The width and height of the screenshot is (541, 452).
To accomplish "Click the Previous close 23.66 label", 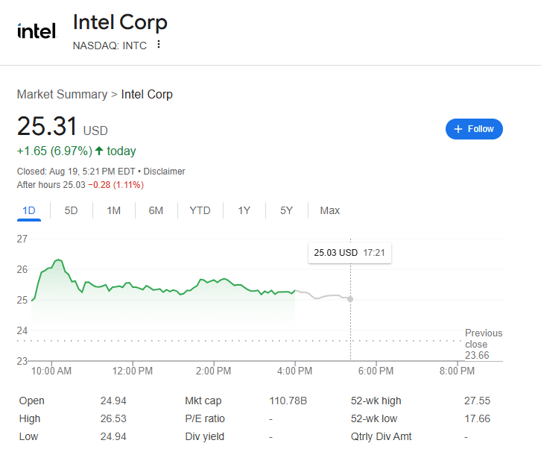I will (483, 344).
